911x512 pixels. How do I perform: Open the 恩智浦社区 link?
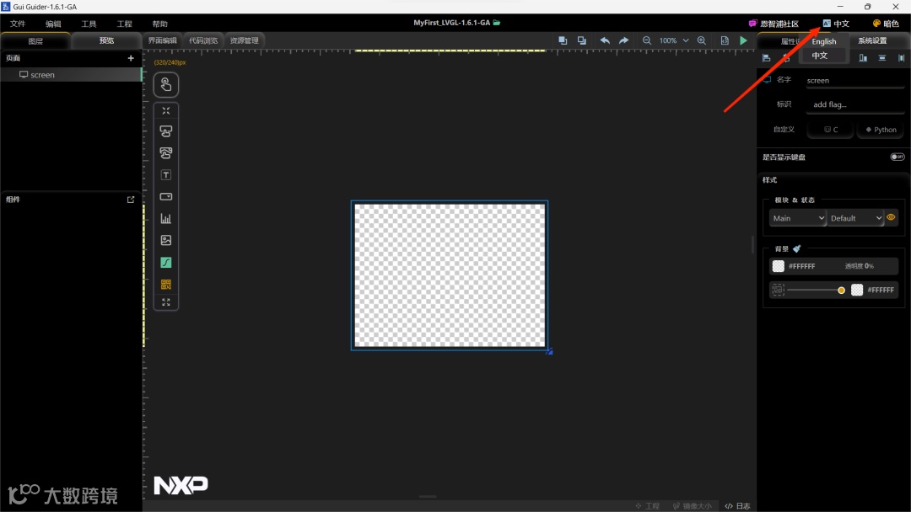coord(774,24)
